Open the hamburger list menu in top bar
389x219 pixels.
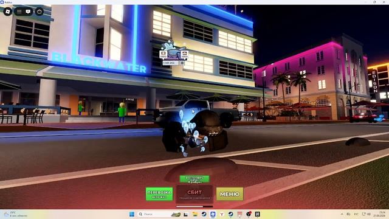click(19, 12)
